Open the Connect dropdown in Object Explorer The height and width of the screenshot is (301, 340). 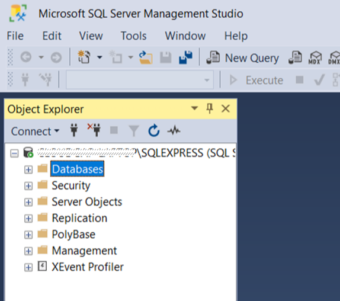(x=35, y=131)
